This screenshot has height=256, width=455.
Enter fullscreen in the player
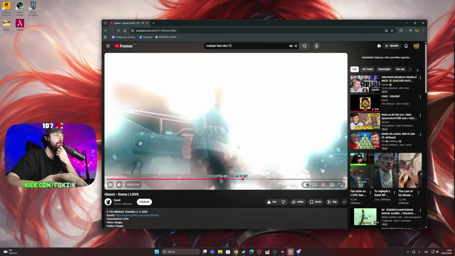[340, 185]
